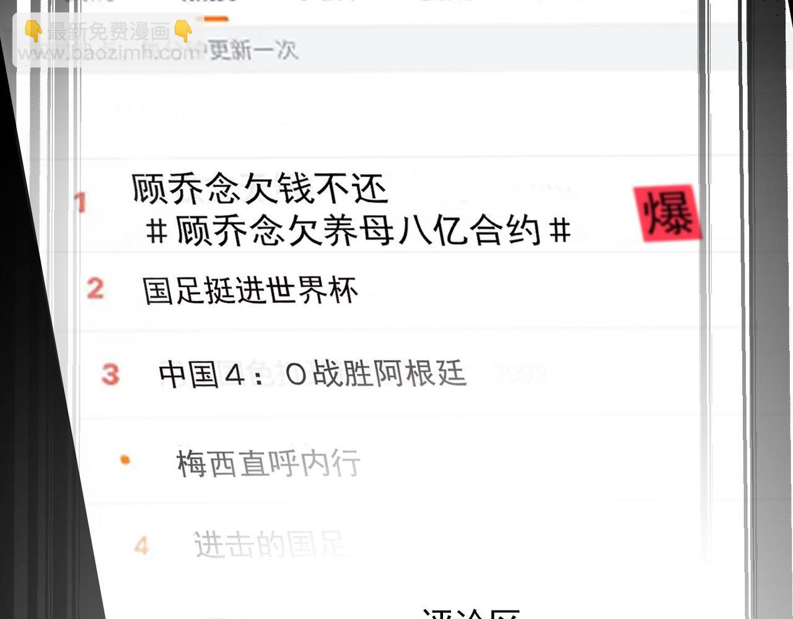Click rank number 4 icon

point(142,545)
